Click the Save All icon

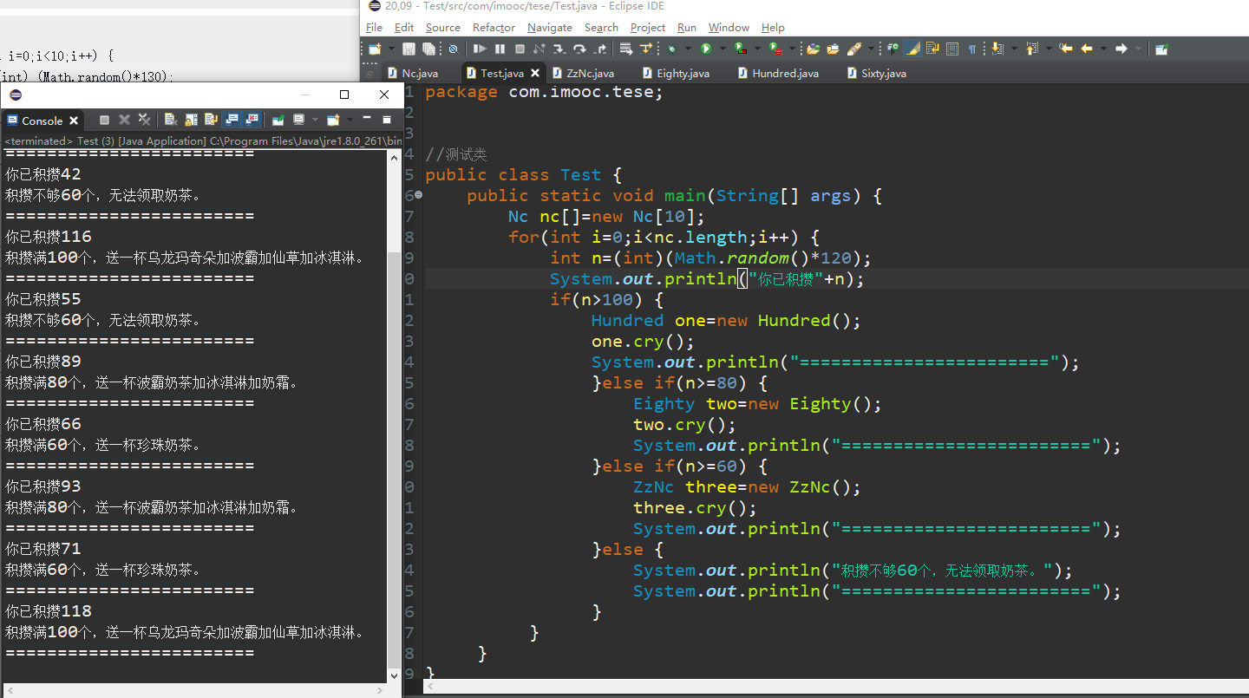(x=428, y=49)
